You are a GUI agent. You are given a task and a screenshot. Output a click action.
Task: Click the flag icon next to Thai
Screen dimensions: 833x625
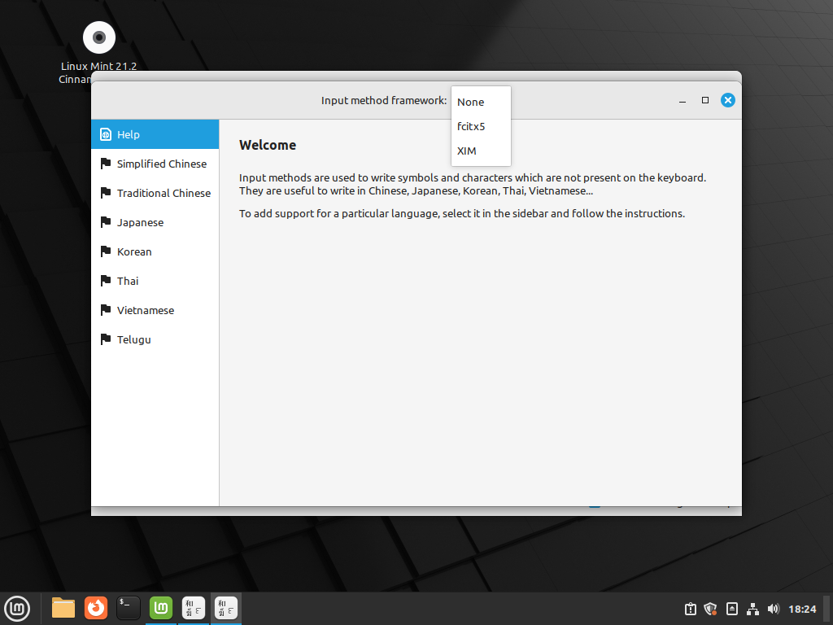point(106,281)
